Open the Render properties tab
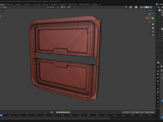163x122 pixels. coord(158,71)
